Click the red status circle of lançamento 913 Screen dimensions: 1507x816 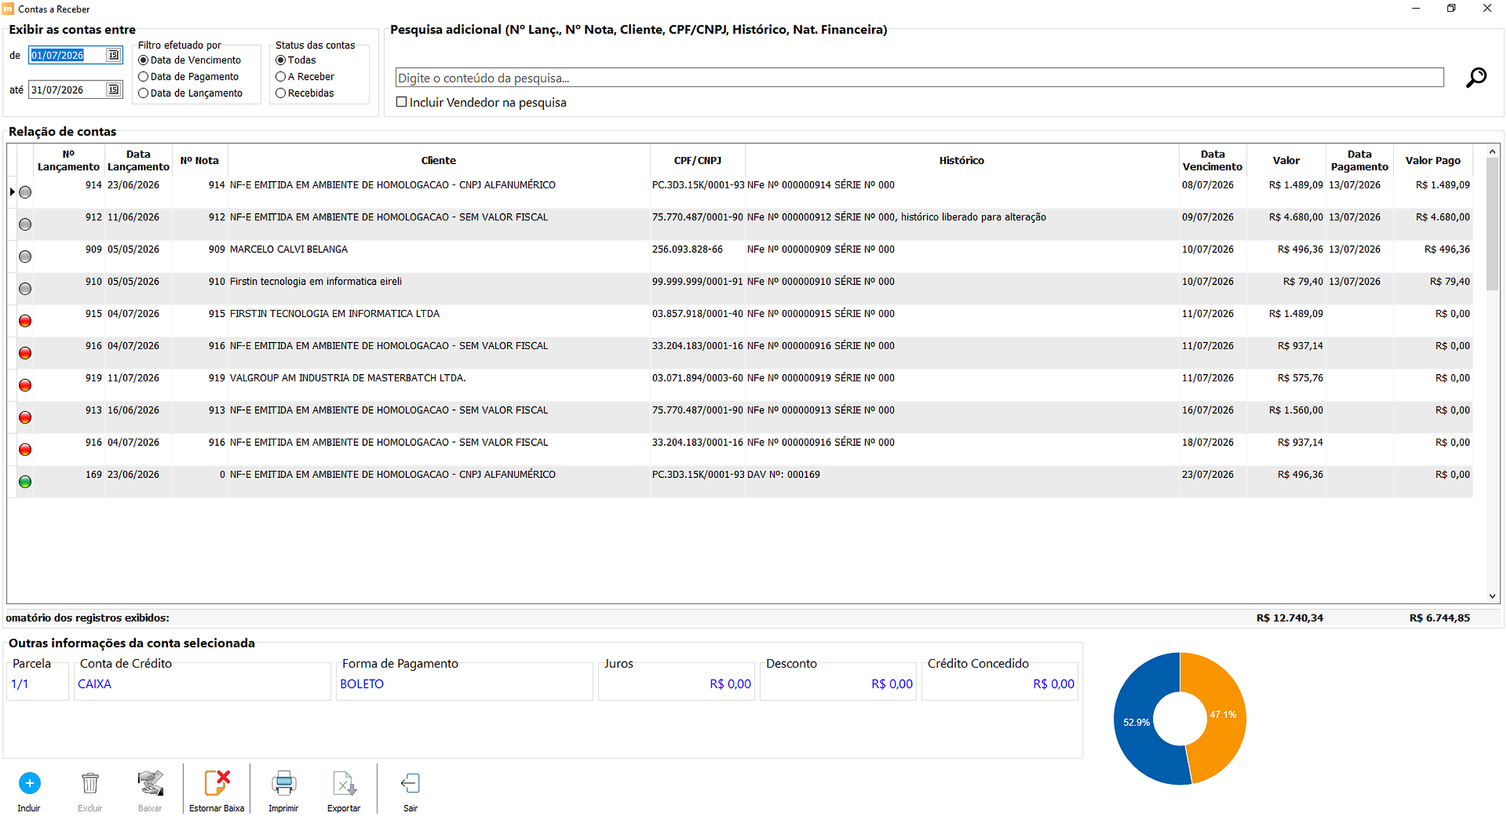[x=25, y=417]
